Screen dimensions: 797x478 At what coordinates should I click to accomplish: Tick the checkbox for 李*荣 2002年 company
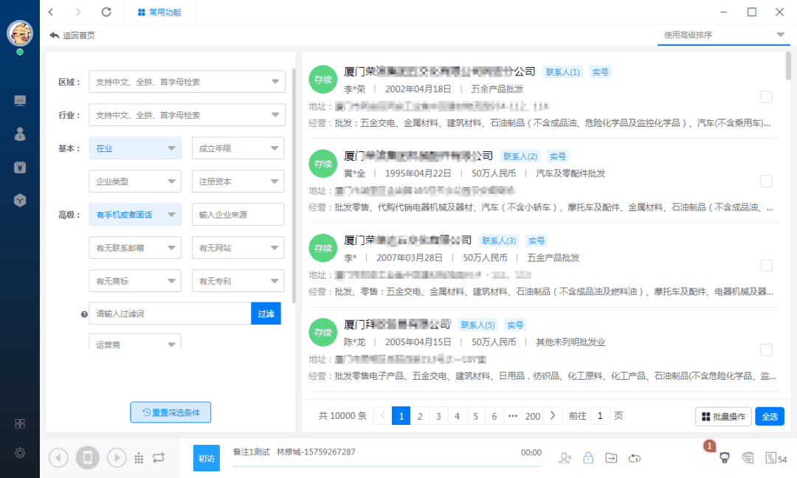point(766,97)
